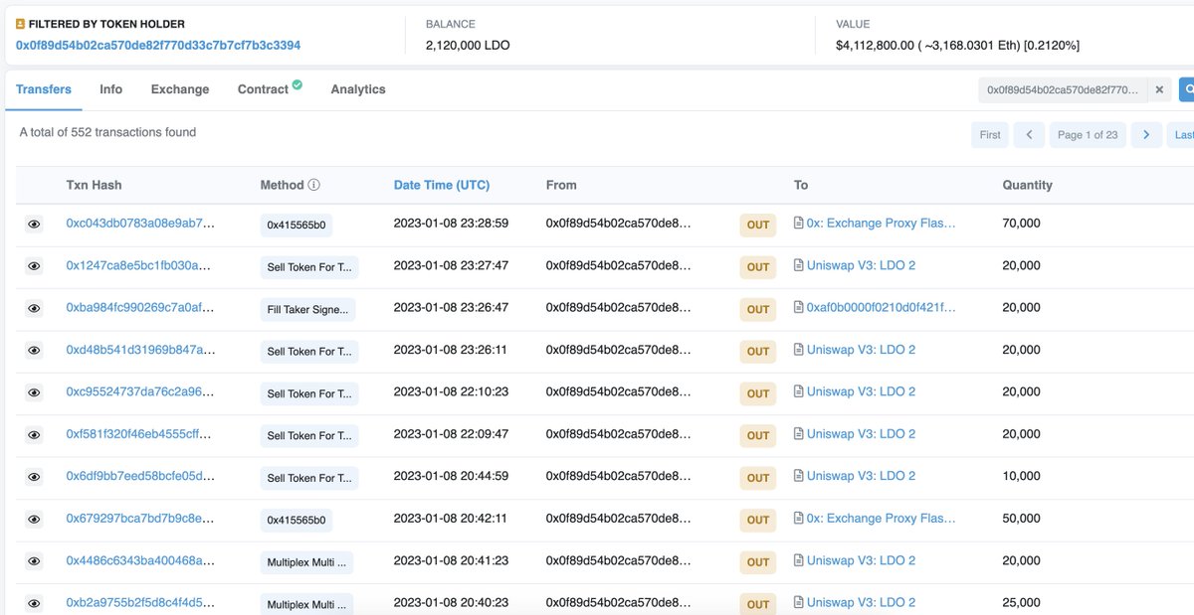
Task: Click the contract icon beside 0xaf0b0000f0210d0f421f
Action: [x=798, y=308]
